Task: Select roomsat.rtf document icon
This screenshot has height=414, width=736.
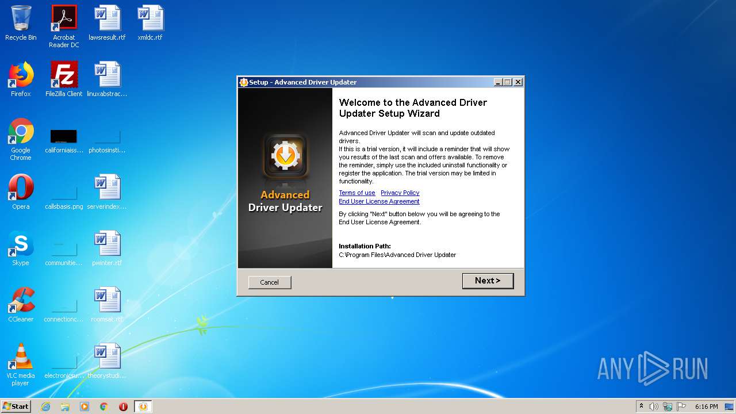Action: [107, 305]
